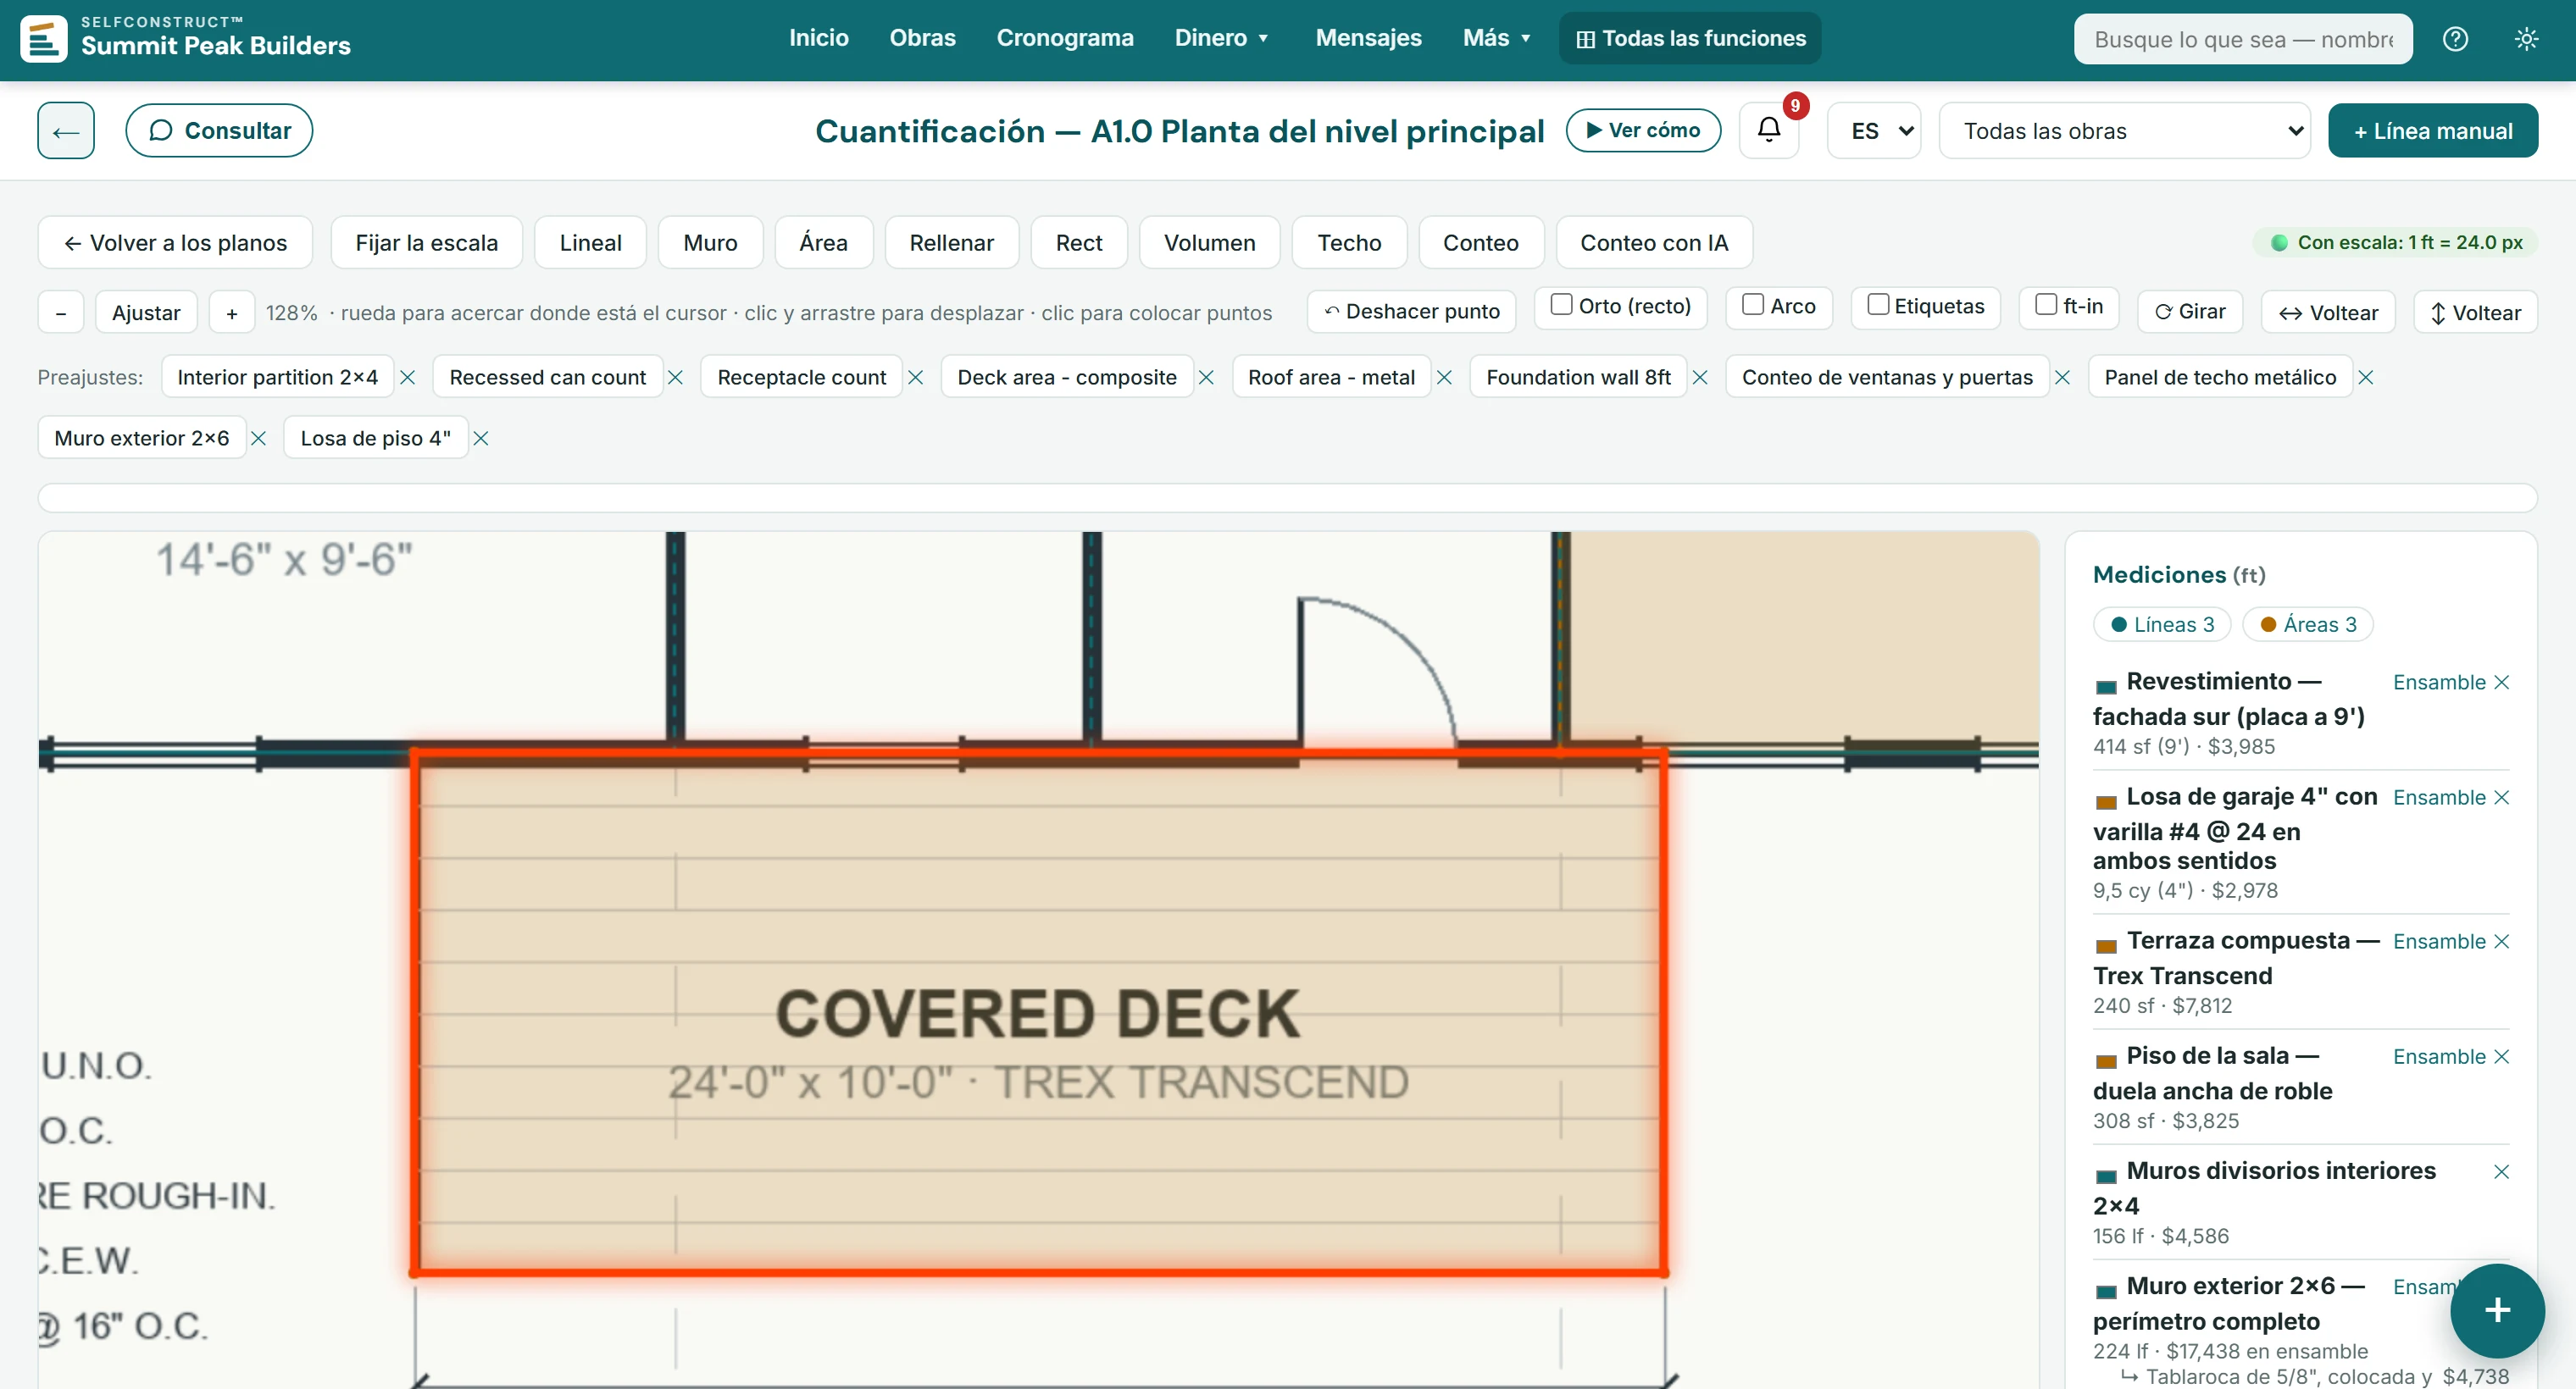
Task: Enable the Orto (recto) checkbox
Action: 1561,305
